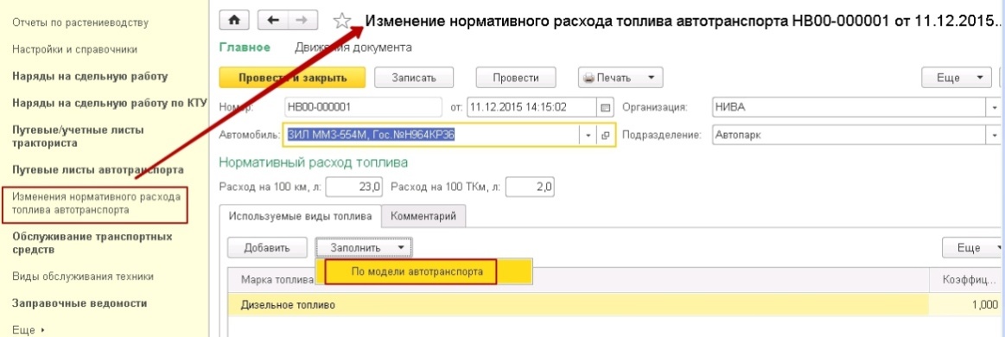This screenshot has height=337, width=1005.
Task: Open the Заполнить dropdown button
Action: 364,247
